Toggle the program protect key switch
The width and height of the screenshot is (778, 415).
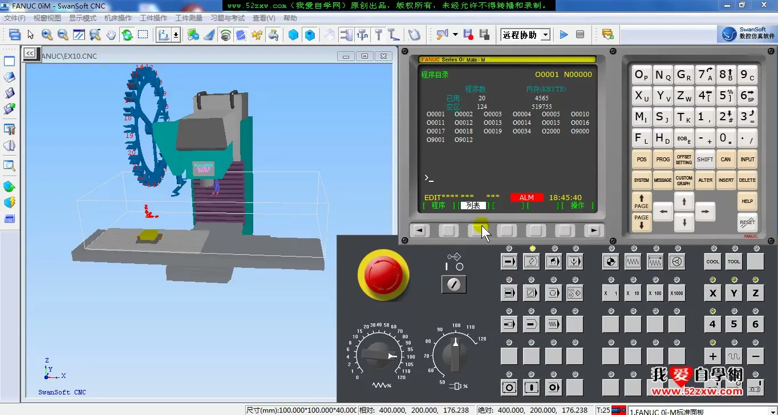(x=454, y=283)
